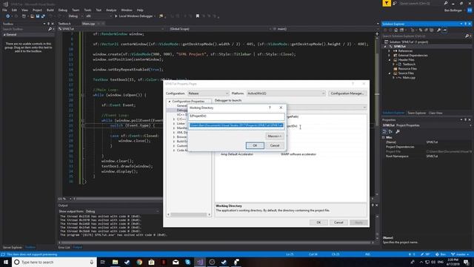Click the Home icon in Solution Explorer toolbar
This screenshot has width=474, height=267.
tap(396, 30)
